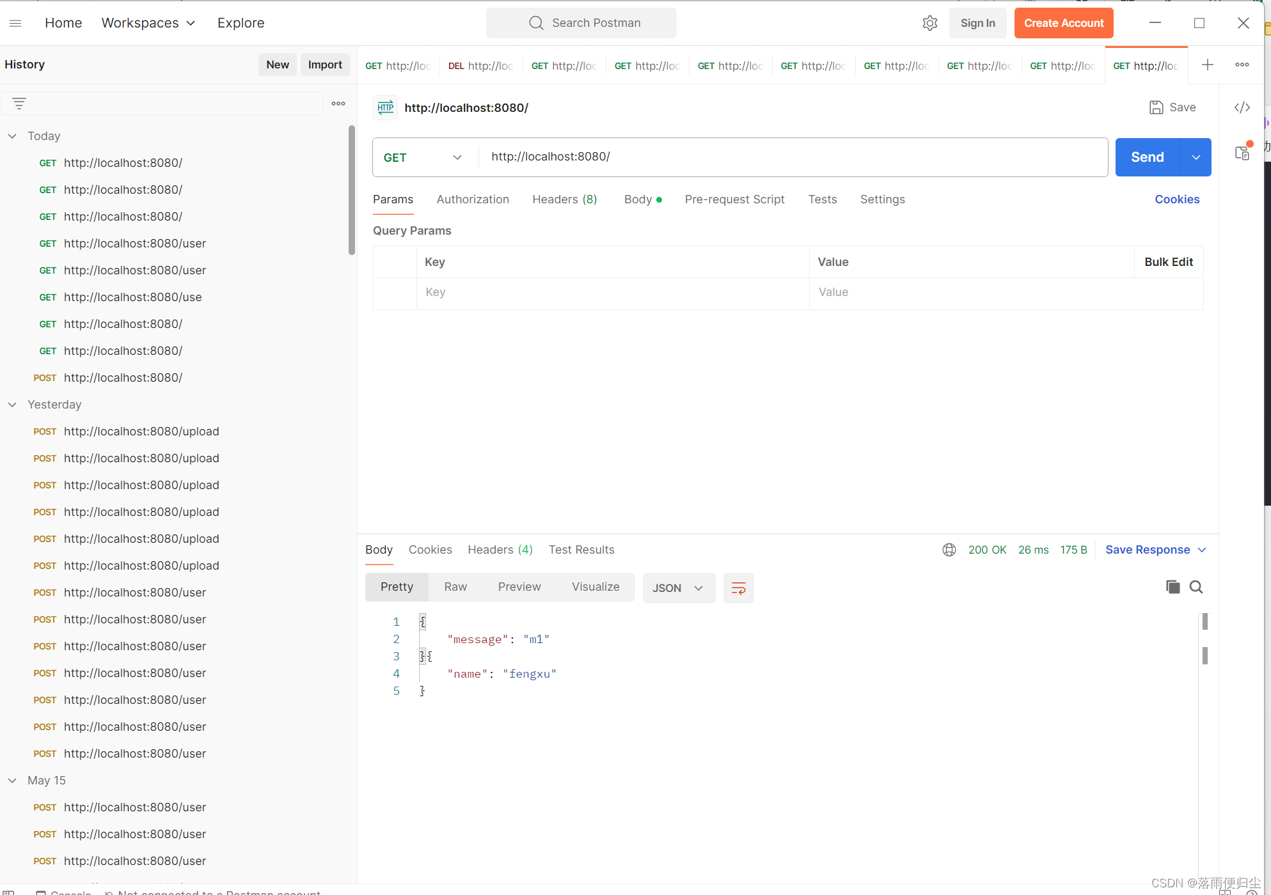
Task: Add a new request tab with plus
Action: click(x=1208, y=65)
